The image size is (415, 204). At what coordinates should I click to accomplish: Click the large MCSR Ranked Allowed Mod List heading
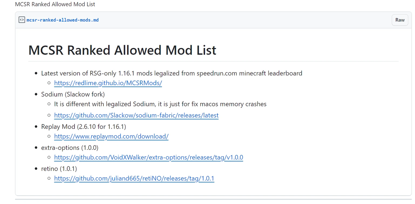tap(122, 50)
